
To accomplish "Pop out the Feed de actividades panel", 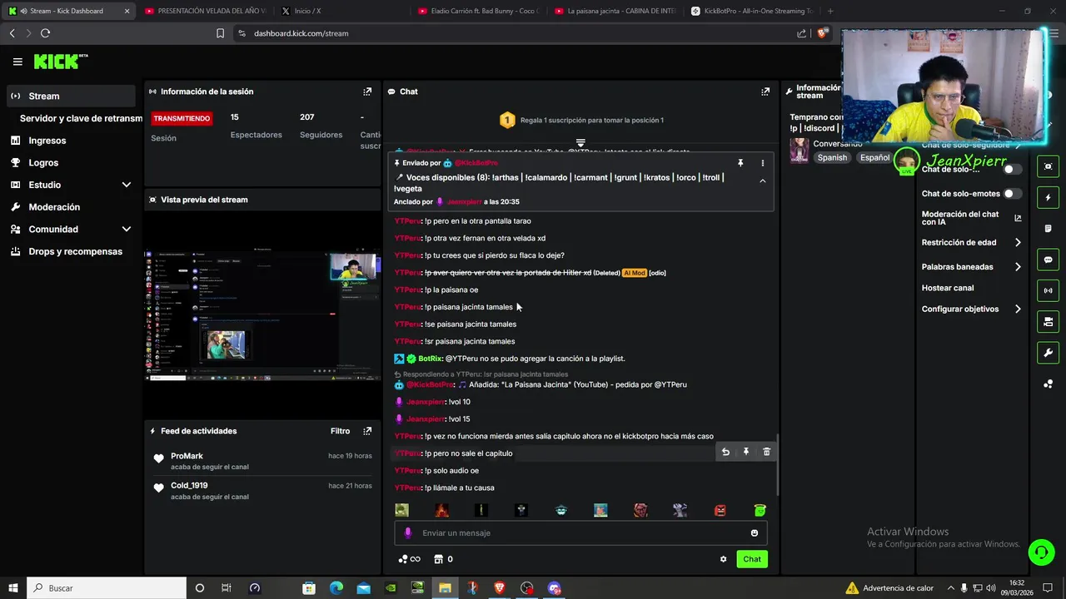I will (x=367, y=431).
